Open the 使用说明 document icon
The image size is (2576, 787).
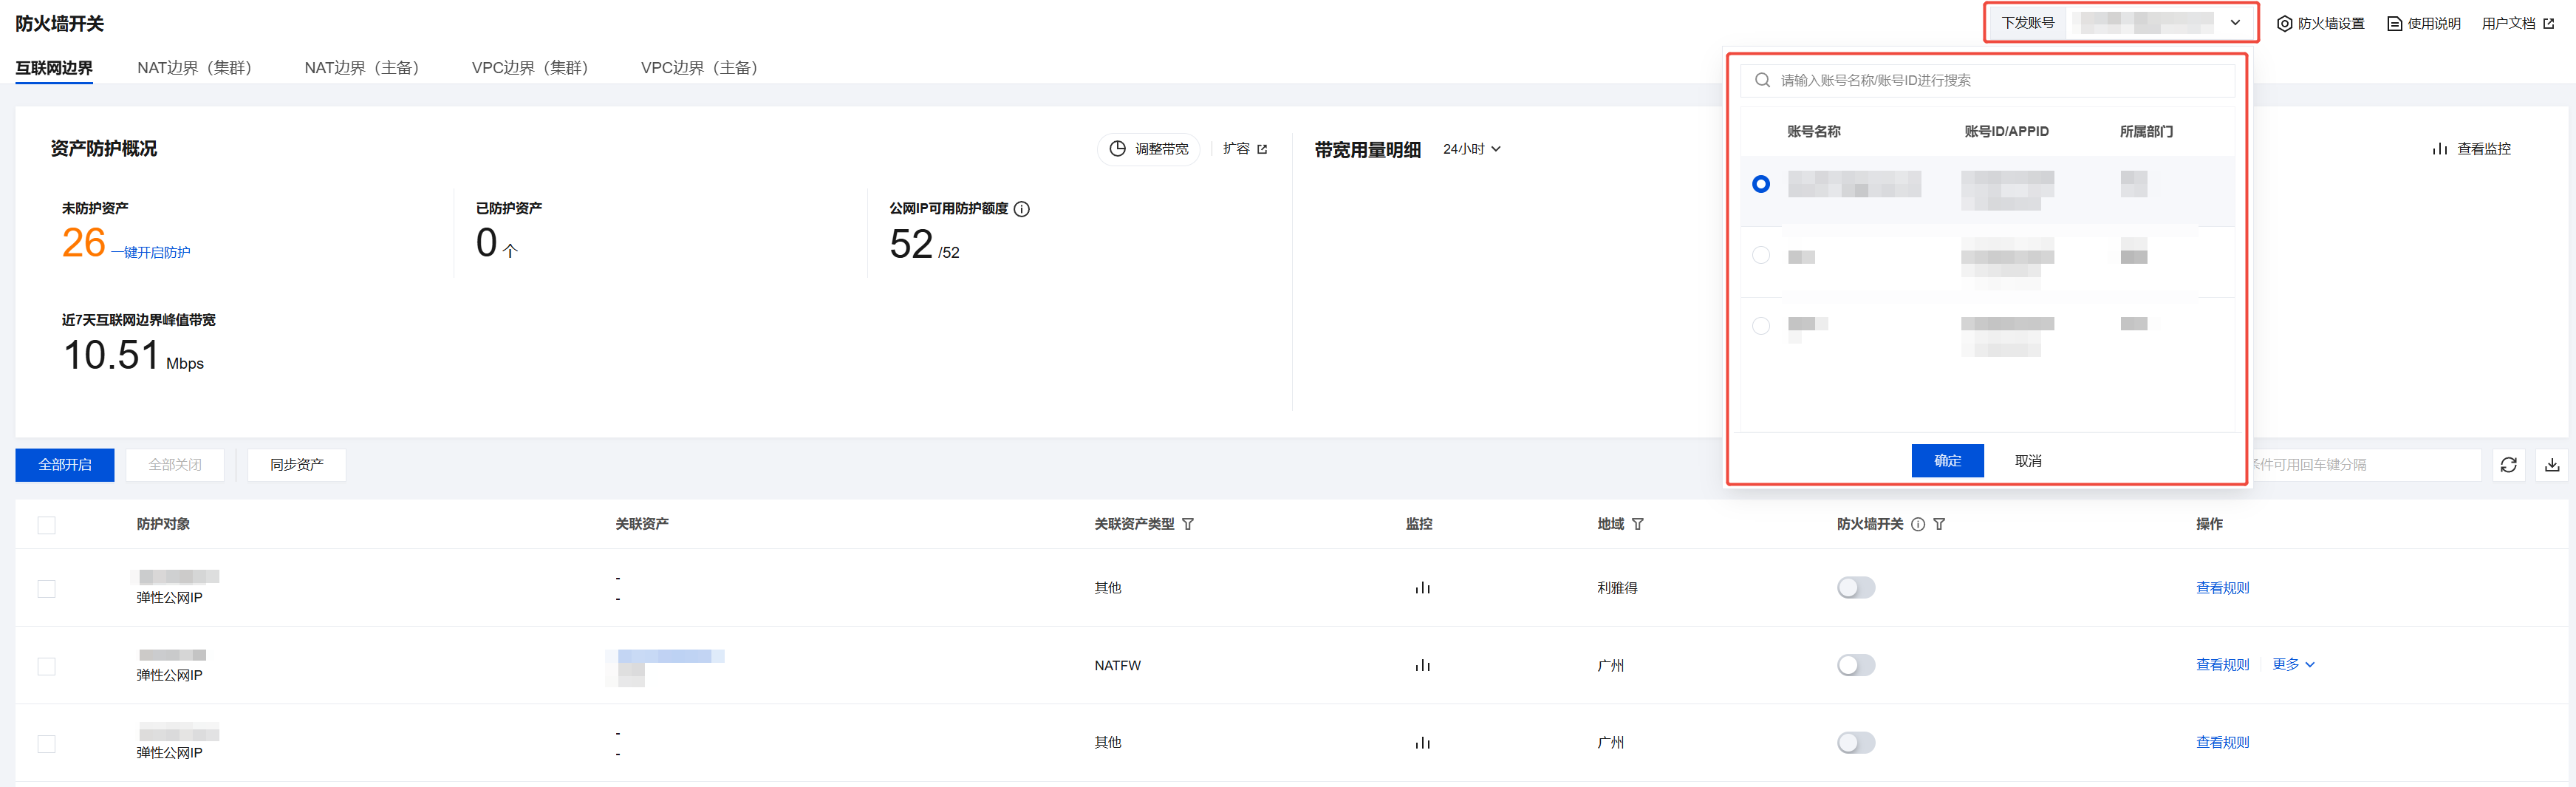tap(2394, 23)
